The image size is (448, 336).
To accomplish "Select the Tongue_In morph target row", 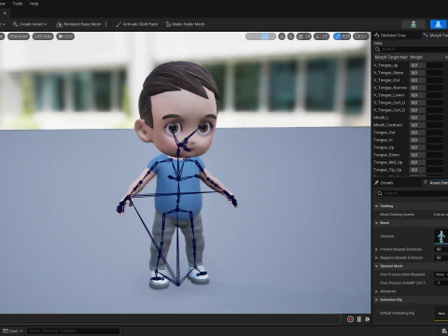I will pos(411,140).
